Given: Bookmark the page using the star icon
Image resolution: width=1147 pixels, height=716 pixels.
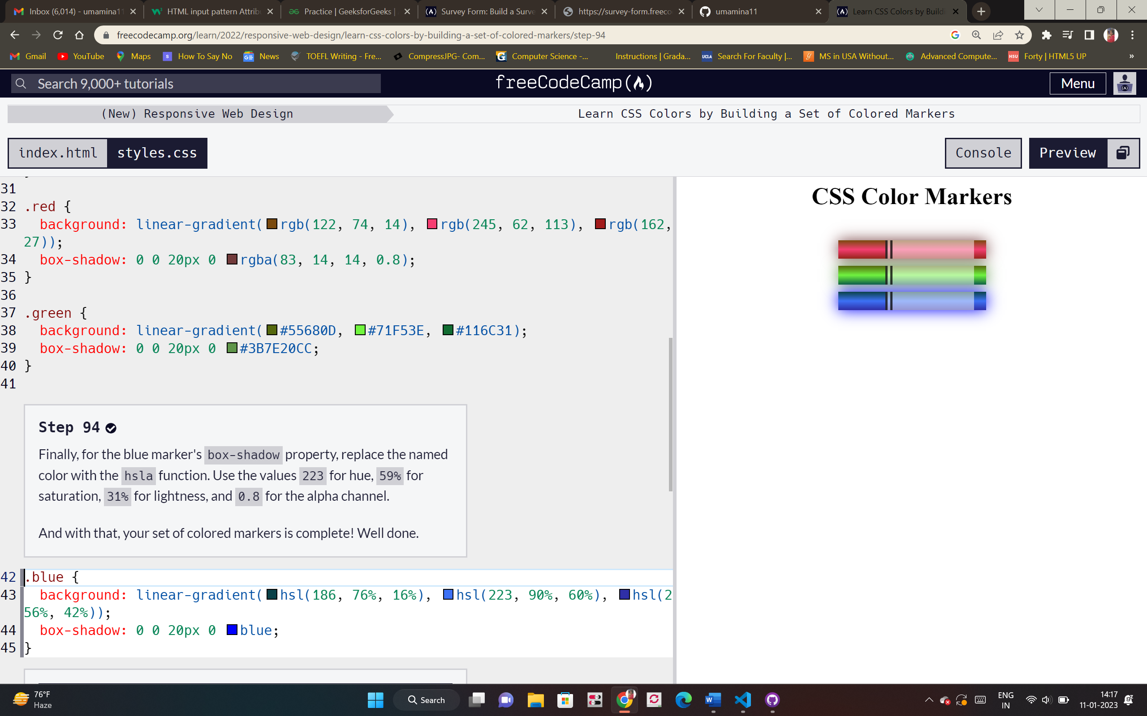Looking at the screenshot, I should pos(1020,34).
